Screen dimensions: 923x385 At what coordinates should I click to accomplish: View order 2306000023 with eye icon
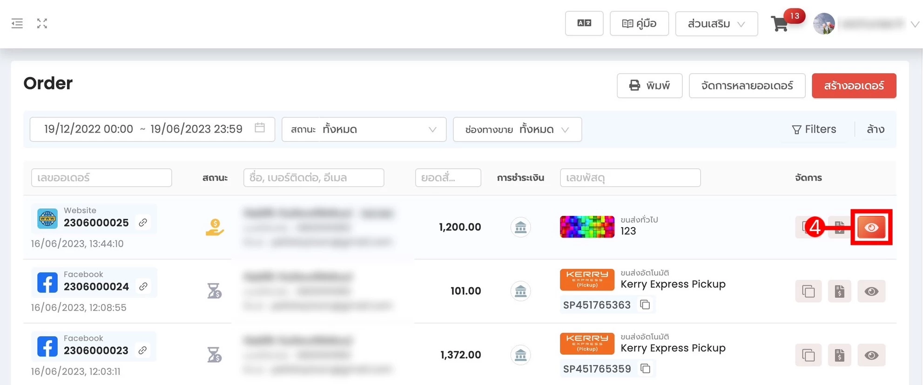871,355
